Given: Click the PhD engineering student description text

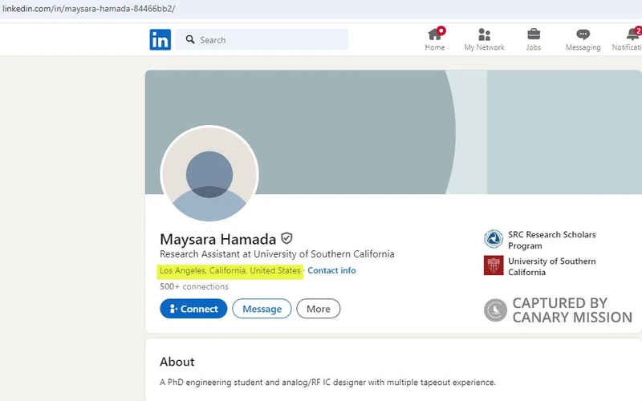Looking at the screenshot, I should pos(327,383).
